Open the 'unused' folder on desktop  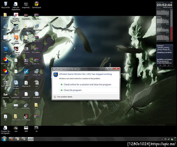point(6,16)
